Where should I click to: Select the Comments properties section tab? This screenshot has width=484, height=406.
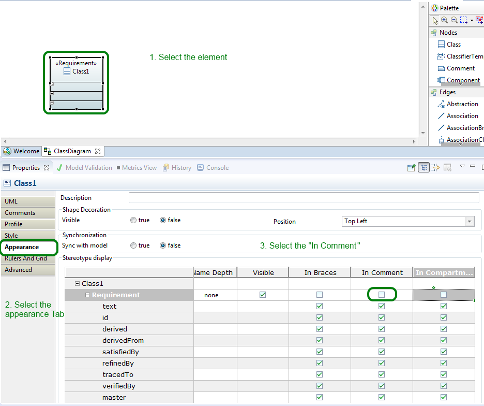click(x=28, y=213)
